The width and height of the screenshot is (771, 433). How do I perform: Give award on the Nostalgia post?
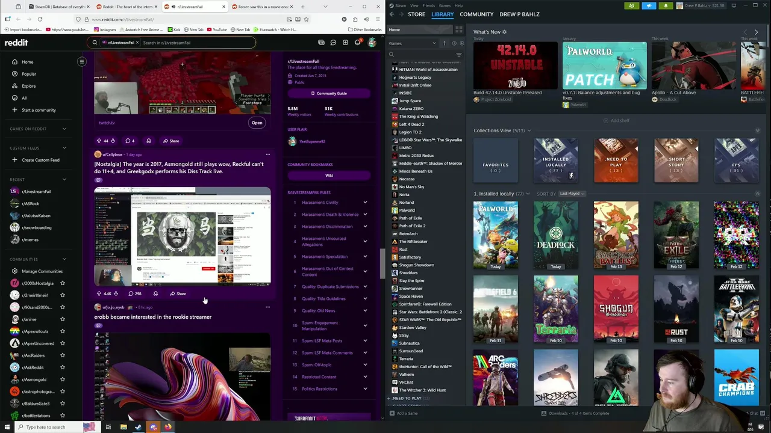pos(155,293)
